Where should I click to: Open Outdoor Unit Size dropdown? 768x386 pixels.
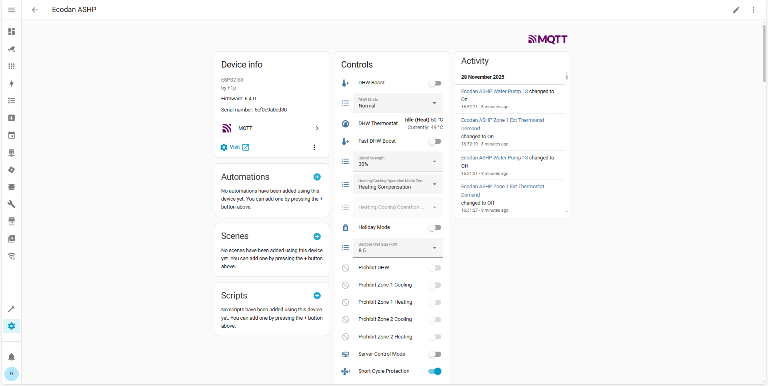click(x=398, y=248)
